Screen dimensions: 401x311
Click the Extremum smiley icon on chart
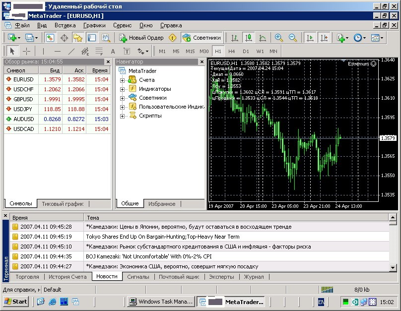pyautogui.click(x=374, y=63)
